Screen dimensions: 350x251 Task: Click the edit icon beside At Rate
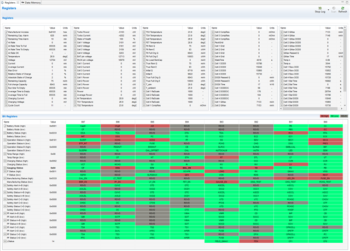(x=6, y=43)
